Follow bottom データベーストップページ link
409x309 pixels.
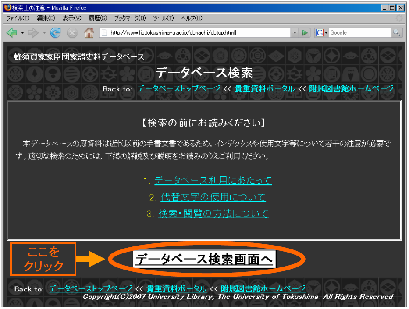90,289
